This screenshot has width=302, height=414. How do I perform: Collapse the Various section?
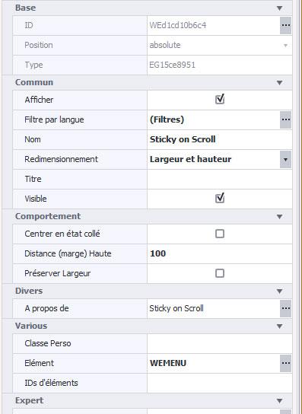tap(280, 326)
